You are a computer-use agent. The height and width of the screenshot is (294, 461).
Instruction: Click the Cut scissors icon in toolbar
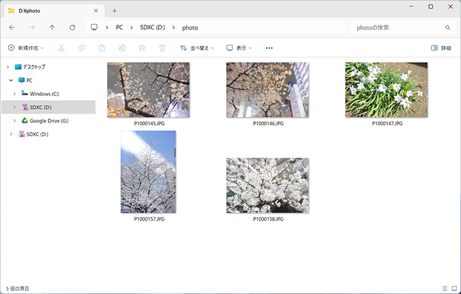pyautogui.click(x=61, y=48)
